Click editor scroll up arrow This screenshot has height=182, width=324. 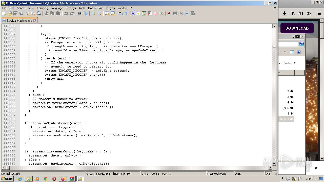click(274, 26)
